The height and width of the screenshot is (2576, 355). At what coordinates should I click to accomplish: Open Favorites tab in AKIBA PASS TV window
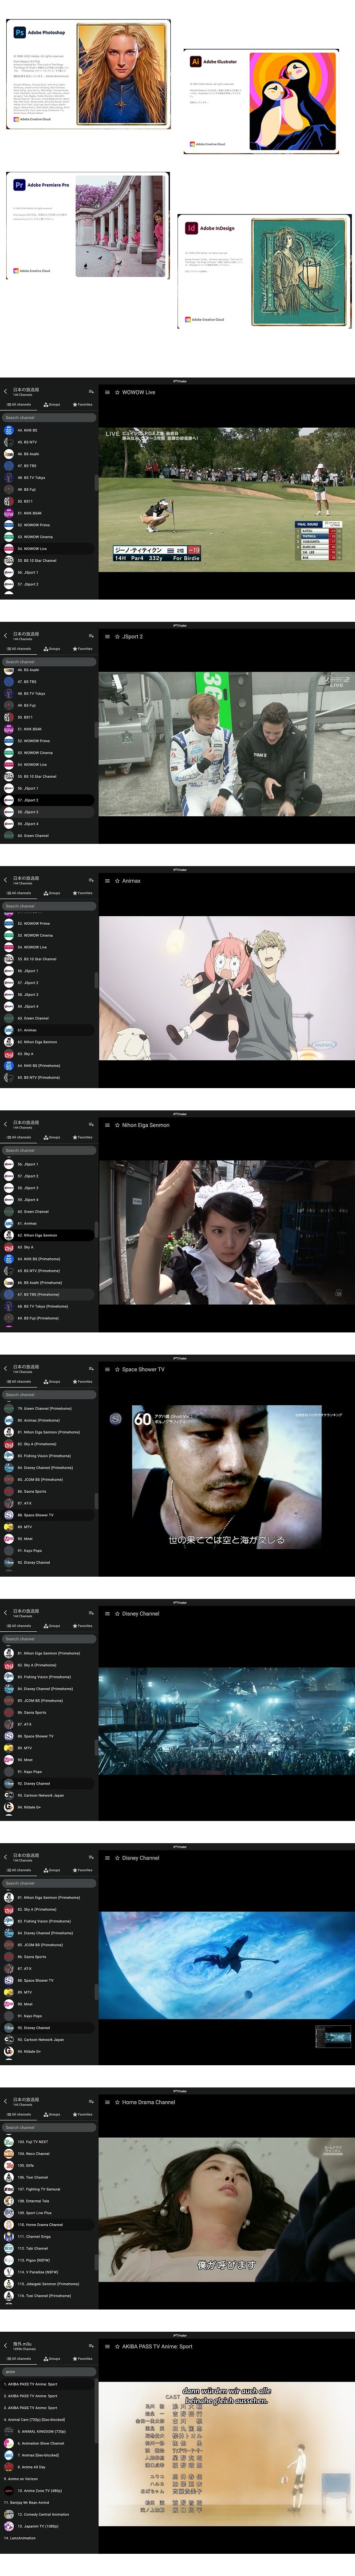tap(82, 2359)
